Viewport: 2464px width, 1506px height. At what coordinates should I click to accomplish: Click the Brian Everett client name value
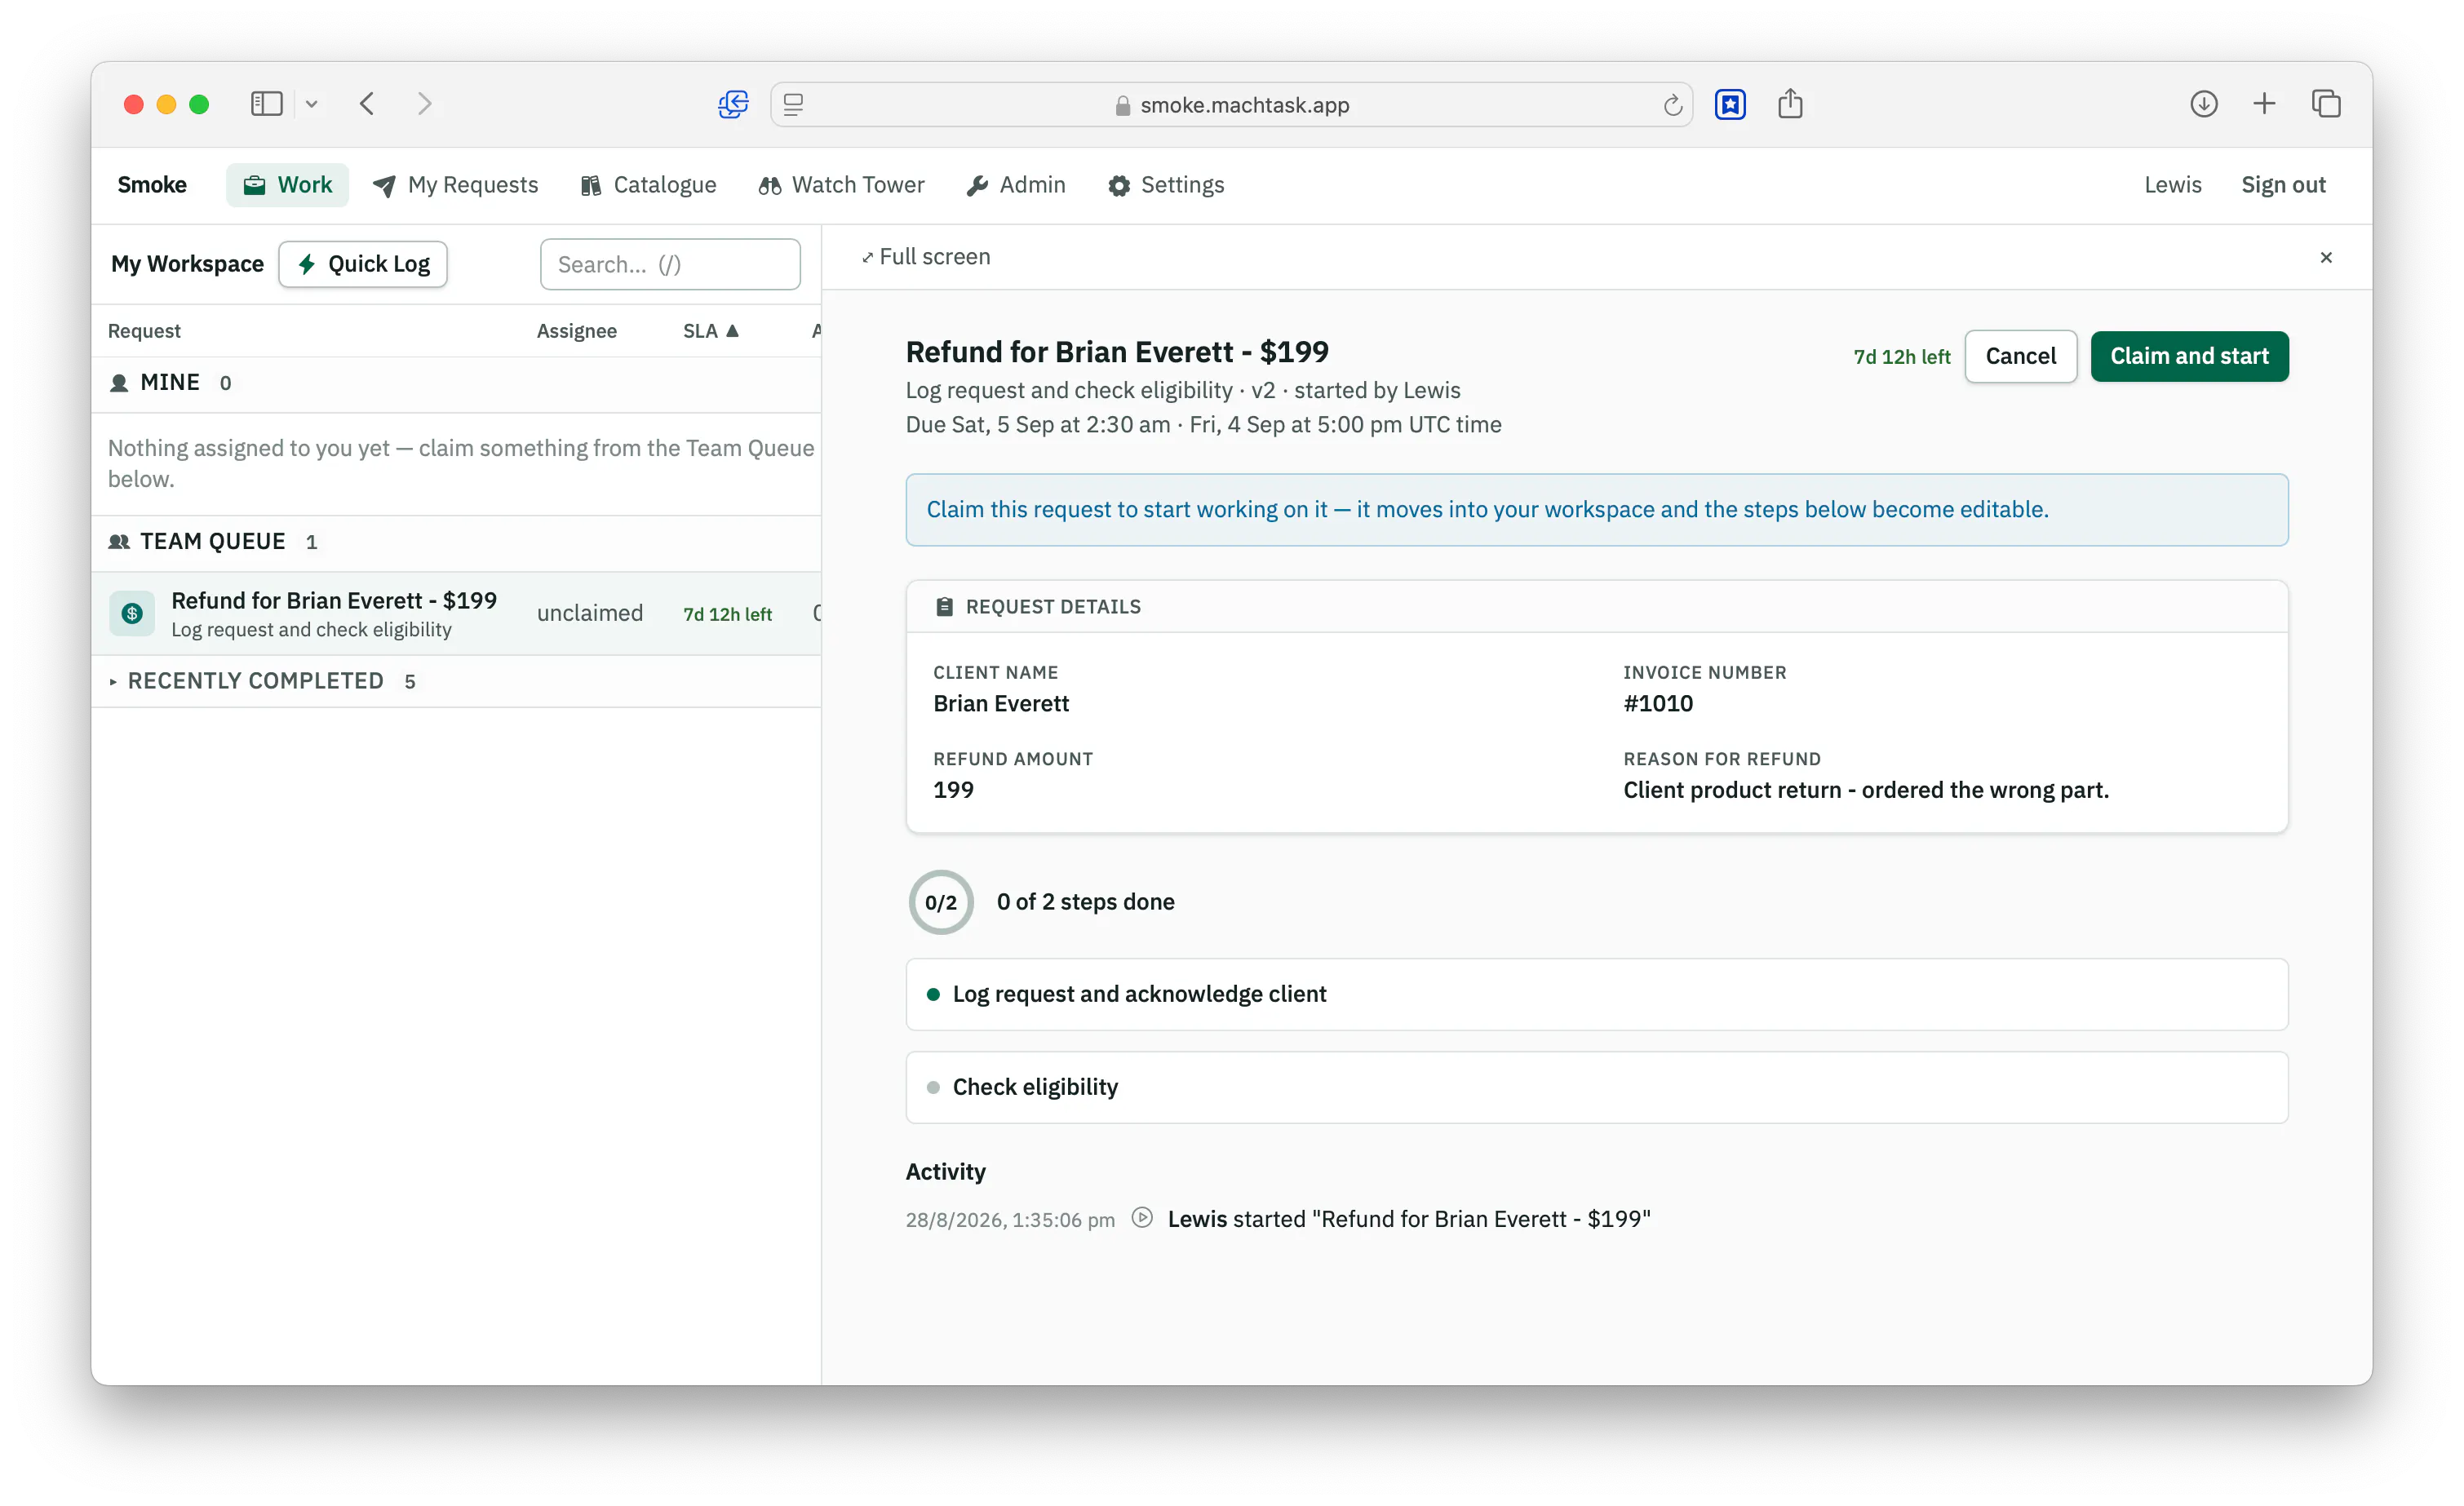click(1001, 704)
